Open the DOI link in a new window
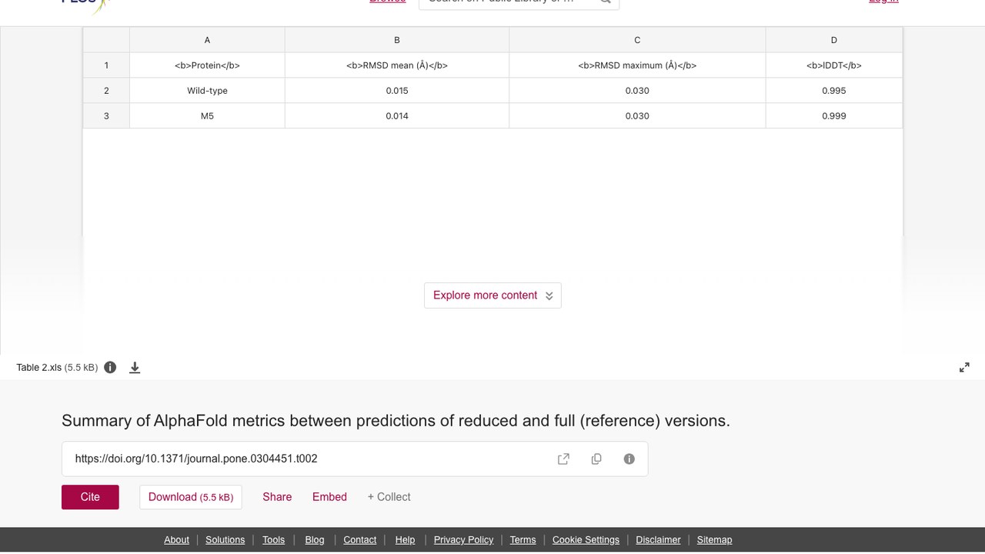The image size is (985, 554). pyautogui.click(x=563, y=459)
